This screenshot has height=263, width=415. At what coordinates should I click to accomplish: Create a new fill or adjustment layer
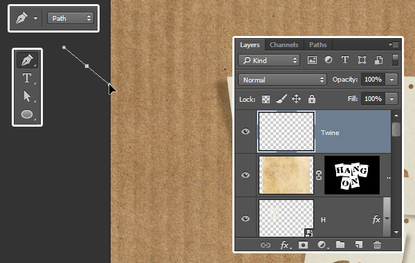pos(322,245)
